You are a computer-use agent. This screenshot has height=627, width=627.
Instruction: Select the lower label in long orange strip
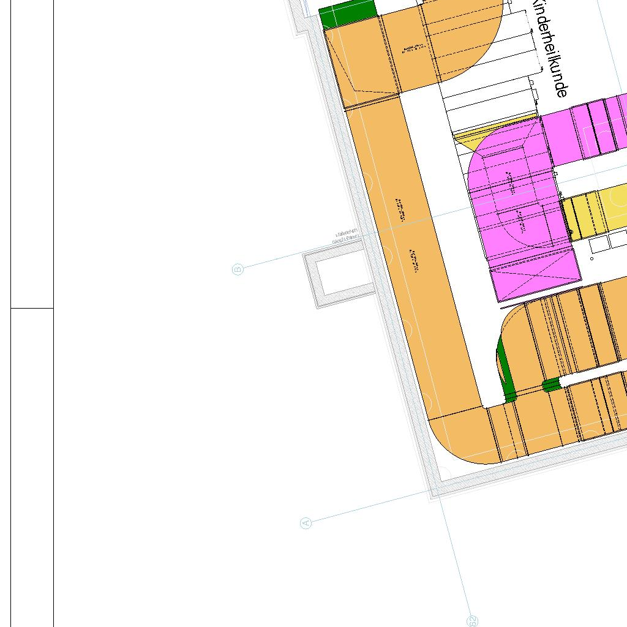coord(415,261)
